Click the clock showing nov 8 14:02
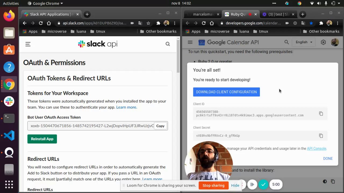 pyautogui.click(x=181, y=3)
